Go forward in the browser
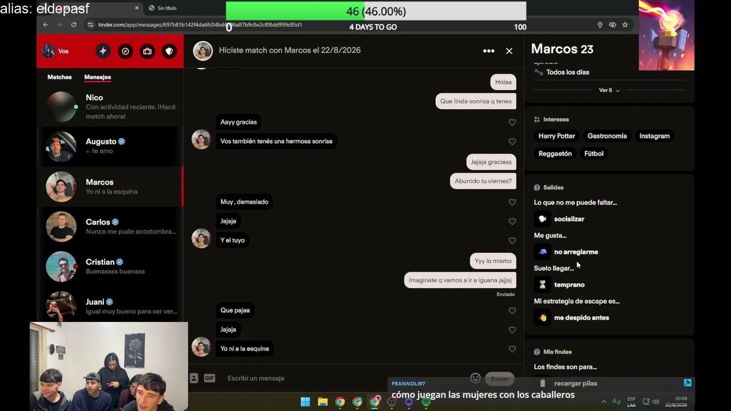731x411 pixels. pos(60,25)
